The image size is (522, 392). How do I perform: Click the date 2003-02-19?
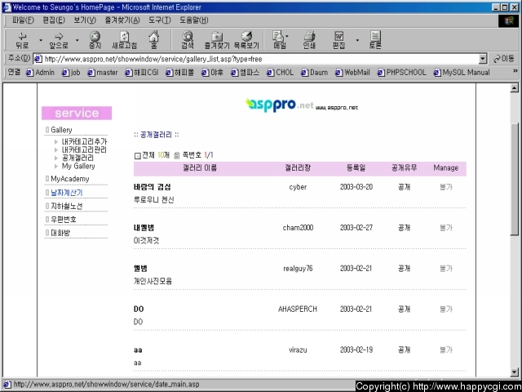coord(356,350)
